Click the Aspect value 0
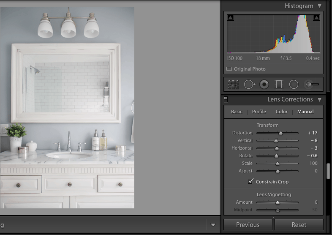The height and width of the screenshot is (235, 332). tap(316, 171)
